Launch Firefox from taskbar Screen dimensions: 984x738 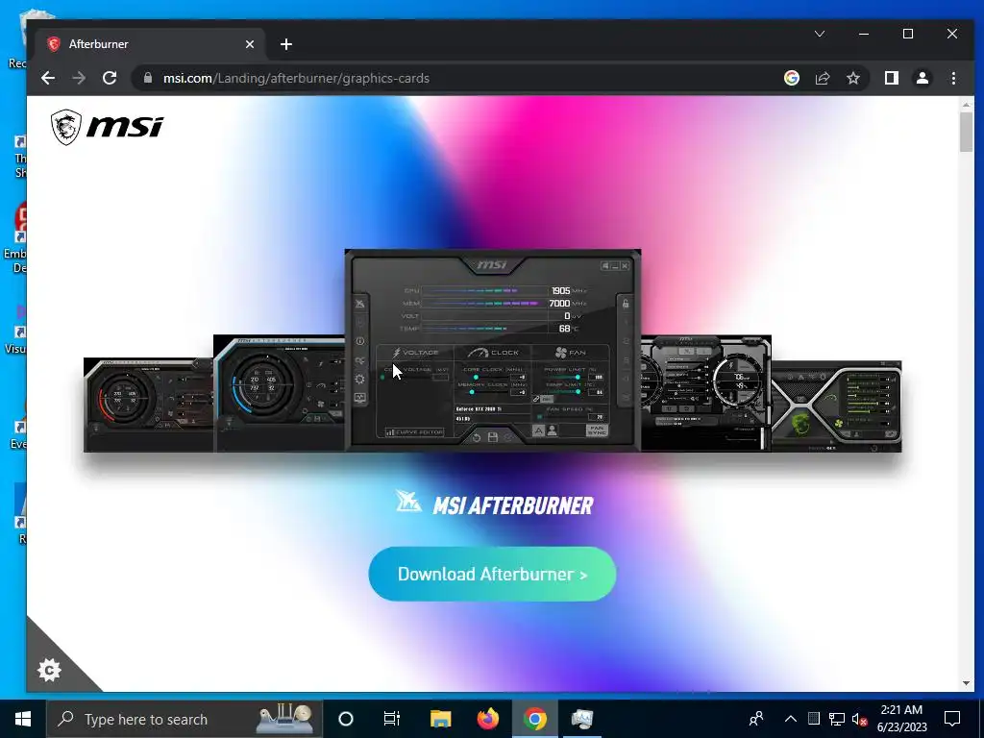pyautogui.click(x=487, y=719)
